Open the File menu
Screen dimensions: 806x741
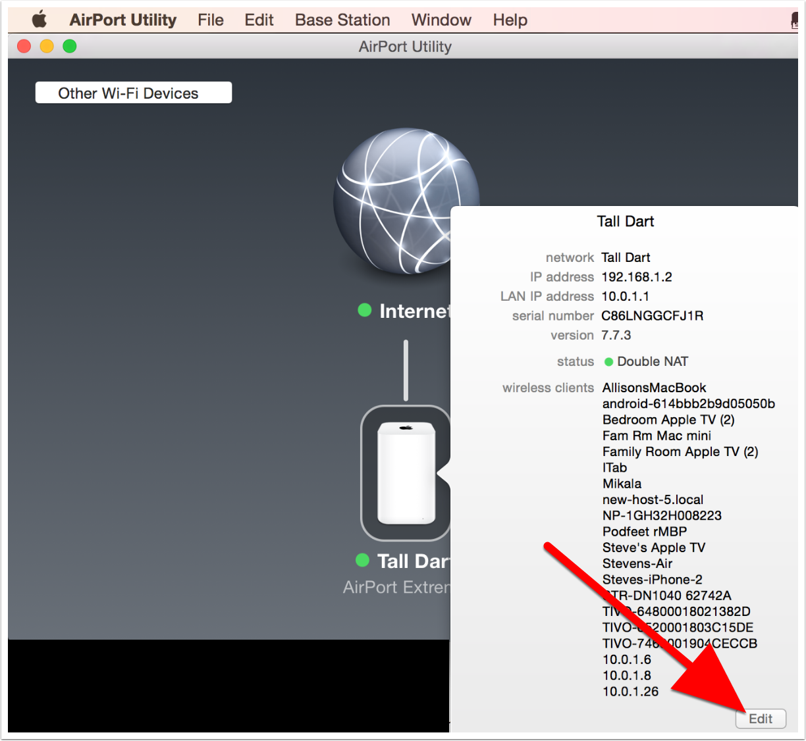[x=211, y=20]
